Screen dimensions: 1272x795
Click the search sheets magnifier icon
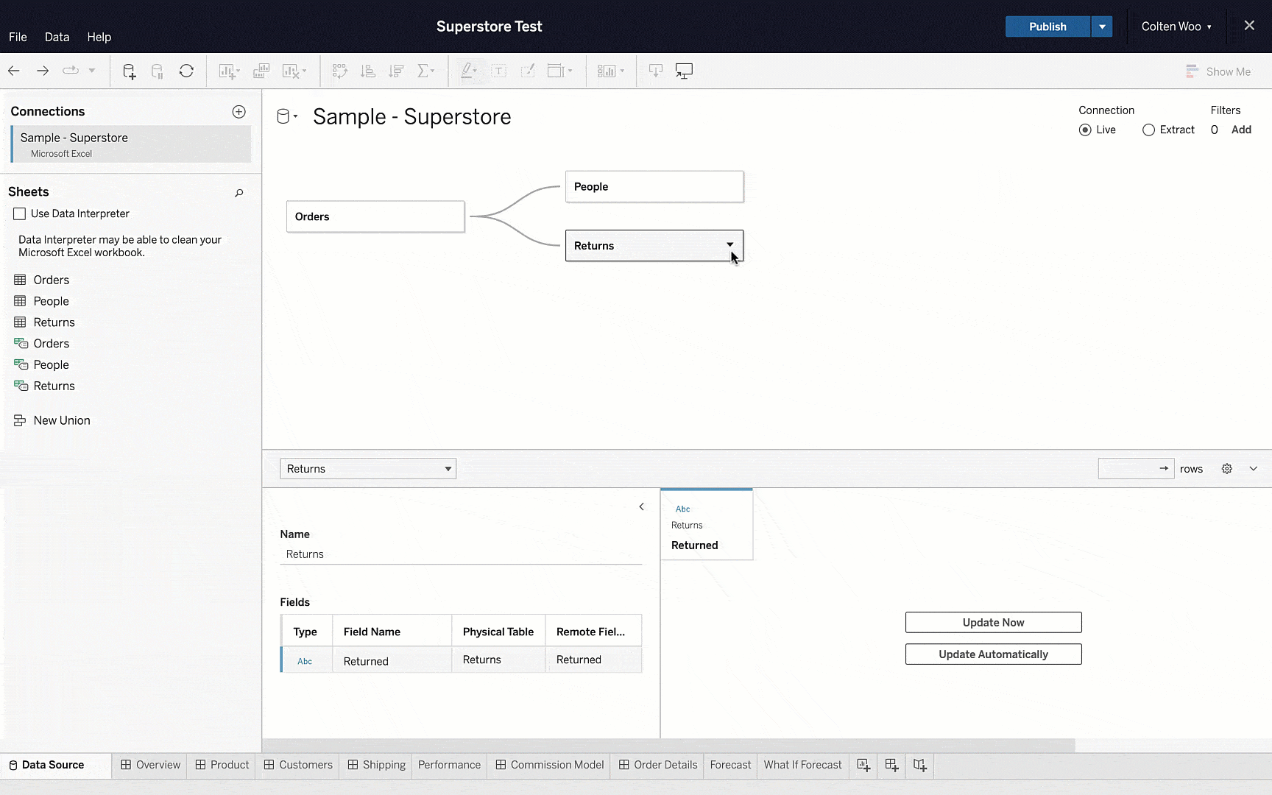tap(239, 193)
